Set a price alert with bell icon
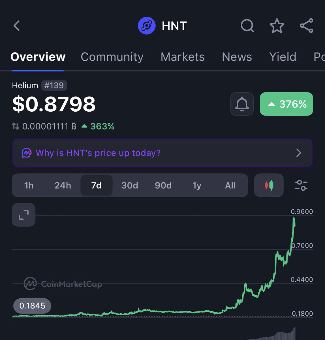325x340 pixels. [242, 104]
